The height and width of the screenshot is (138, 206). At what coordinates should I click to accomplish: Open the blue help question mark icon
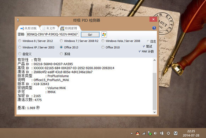(154, 28)
